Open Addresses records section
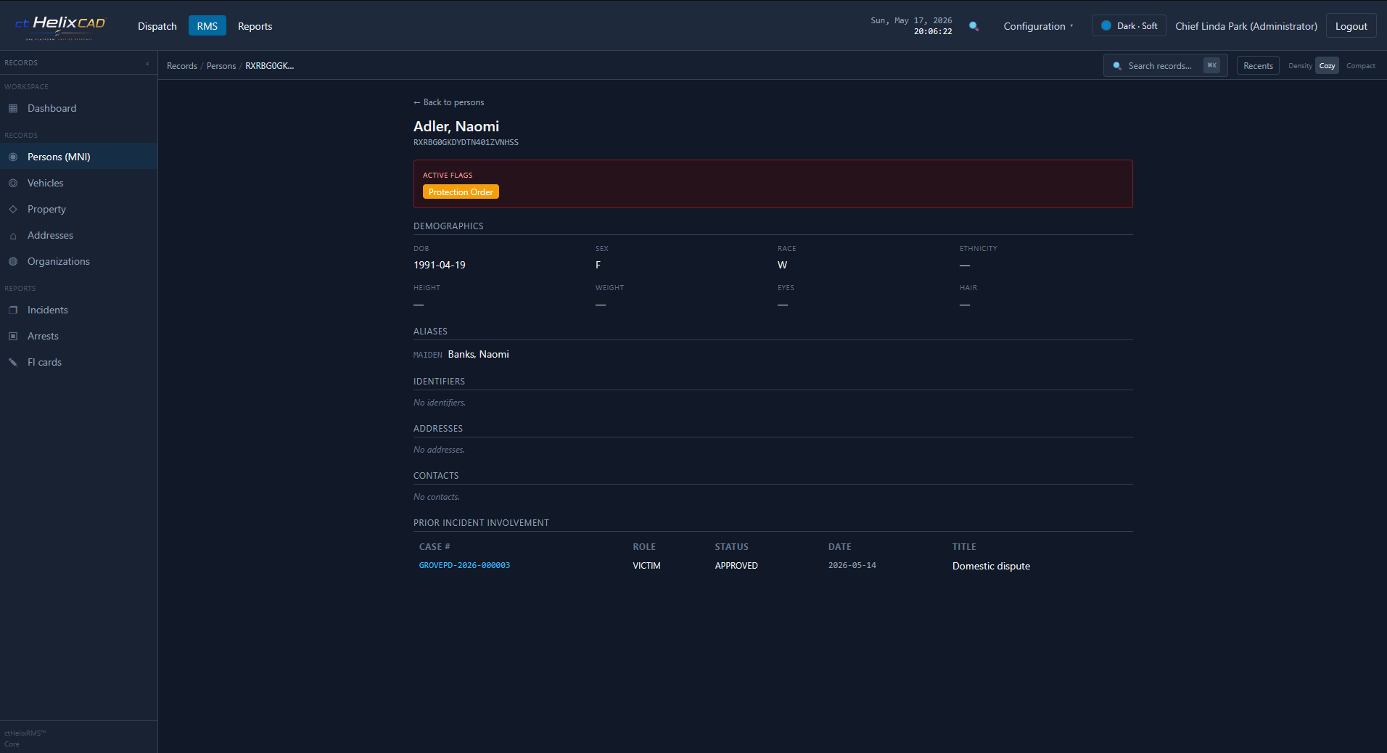The image size is (1387, 753). [78, 235]
